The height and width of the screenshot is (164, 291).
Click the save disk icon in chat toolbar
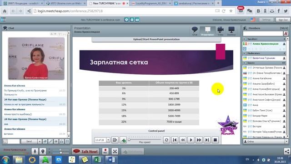pyautogui.click(x=67, y=141)
